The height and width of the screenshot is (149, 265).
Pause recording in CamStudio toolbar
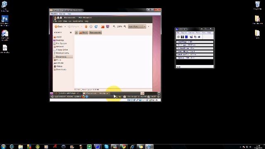click(182, 37)
